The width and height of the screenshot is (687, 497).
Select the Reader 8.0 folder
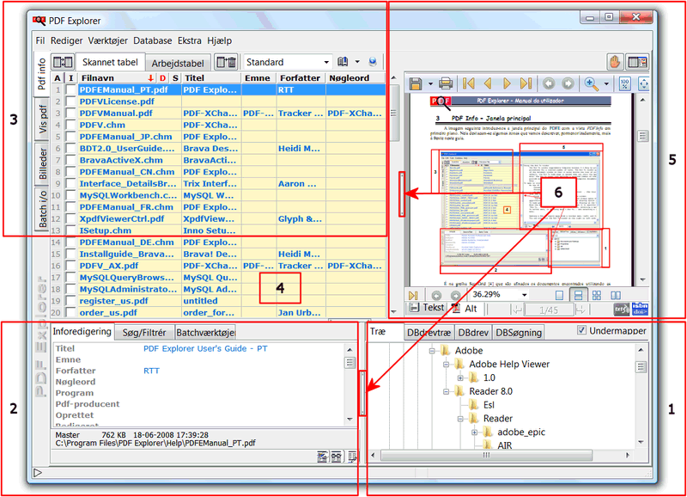coord(492,391)
